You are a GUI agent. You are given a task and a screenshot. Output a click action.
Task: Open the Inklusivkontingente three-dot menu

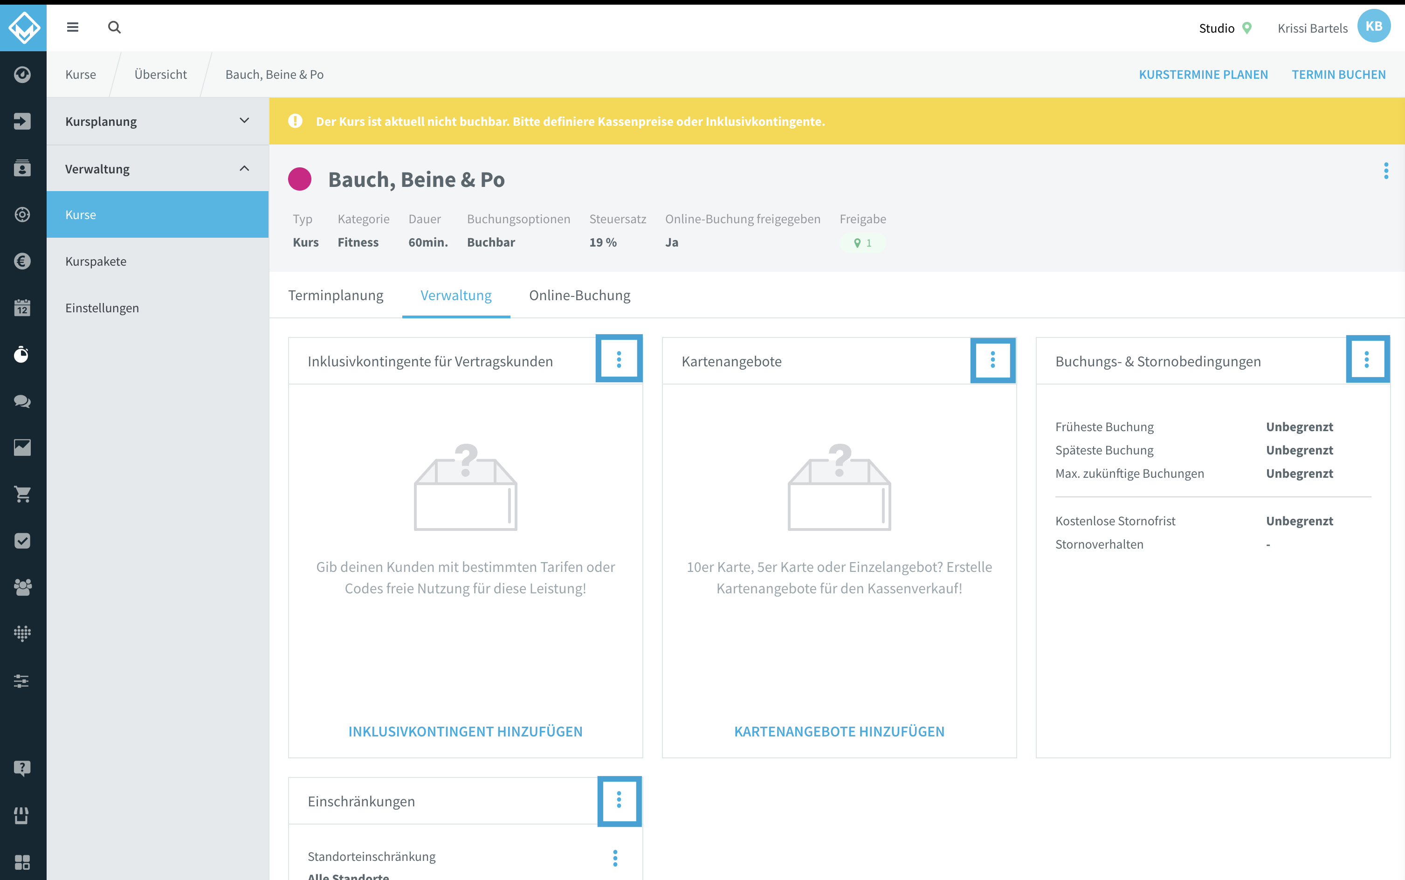pos(619,360)
